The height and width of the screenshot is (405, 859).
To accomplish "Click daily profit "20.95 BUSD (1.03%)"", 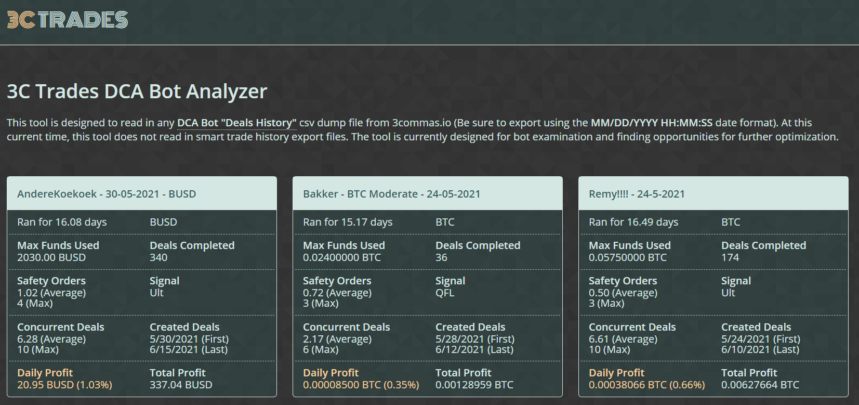I will pos(64,385).
